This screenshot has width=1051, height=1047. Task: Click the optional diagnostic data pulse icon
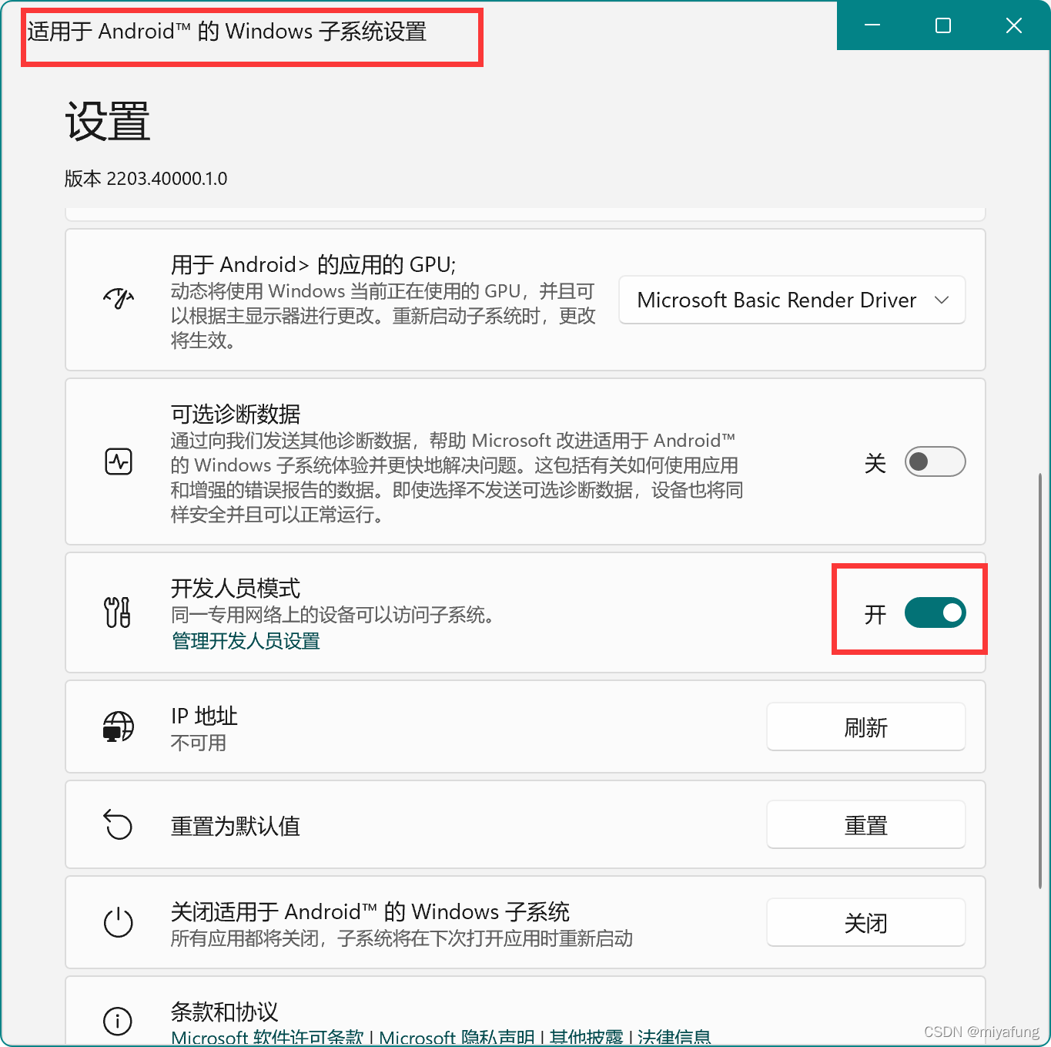[119, 462]
